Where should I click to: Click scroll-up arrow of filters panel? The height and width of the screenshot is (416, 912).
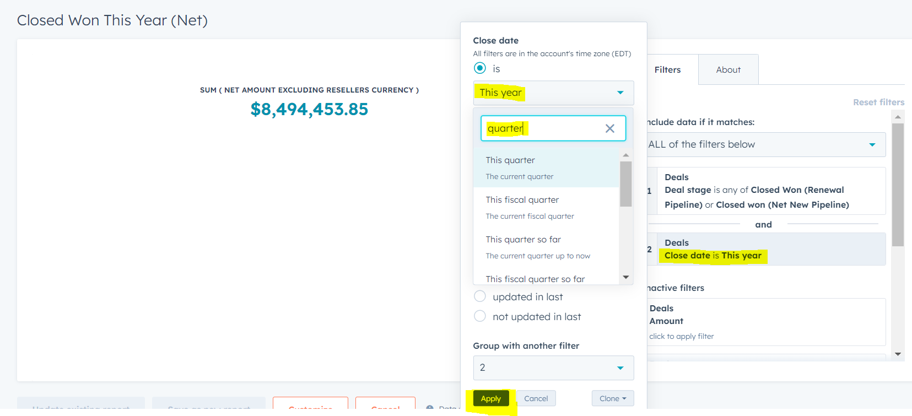pyautogui.click(x=898, y=117)
